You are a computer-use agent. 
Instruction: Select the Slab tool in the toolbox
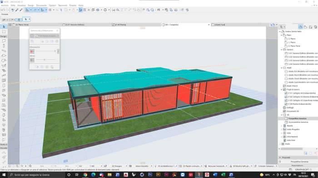pyautogui.click(x=4, y=56)
